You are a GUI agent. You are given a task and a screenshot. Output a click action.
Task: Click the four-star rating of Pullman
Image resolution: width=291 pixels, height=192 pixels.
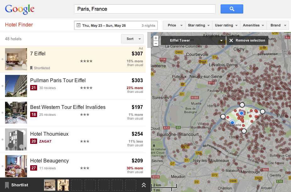[86, 88]
